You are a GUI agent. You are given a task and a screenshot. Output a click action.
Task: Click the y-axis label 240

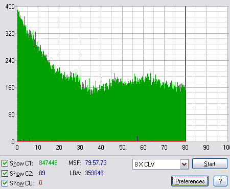pyautogui.click(x=10, y=60)
